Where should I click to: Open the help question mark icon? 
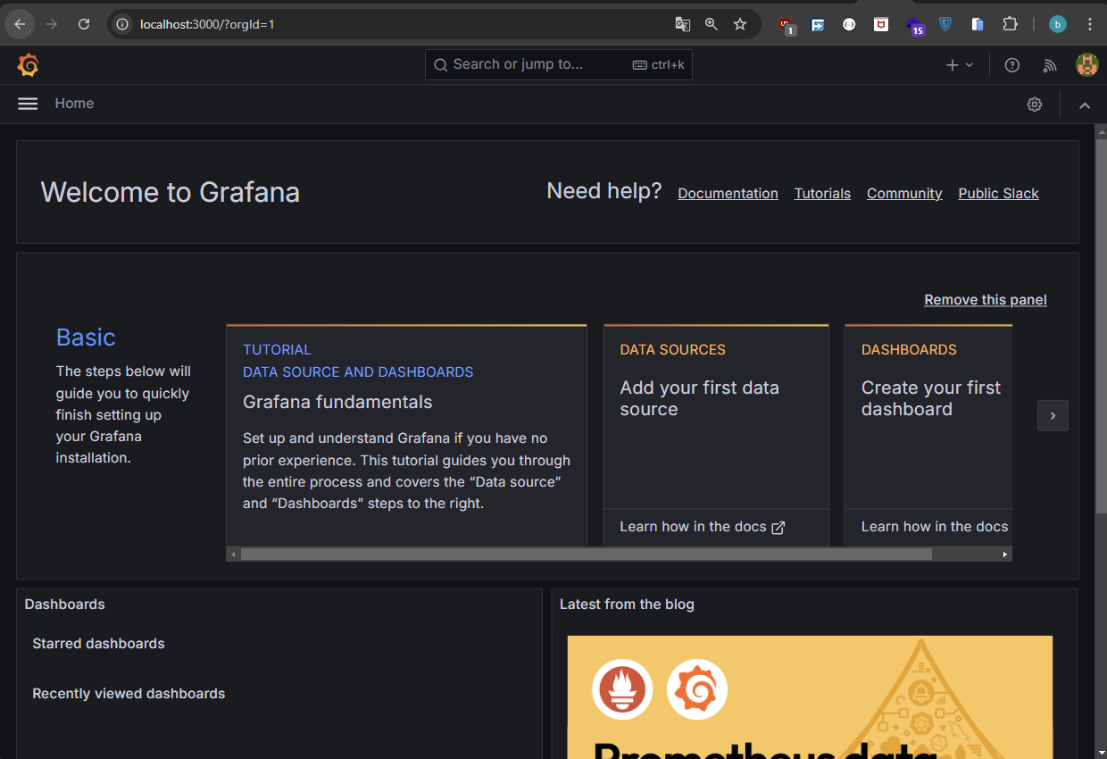pos(1011,65)
